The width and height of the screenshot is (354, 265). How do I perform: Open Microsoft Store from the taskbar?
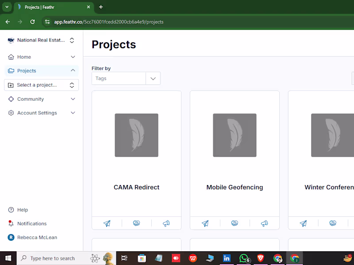coord(142,258)
